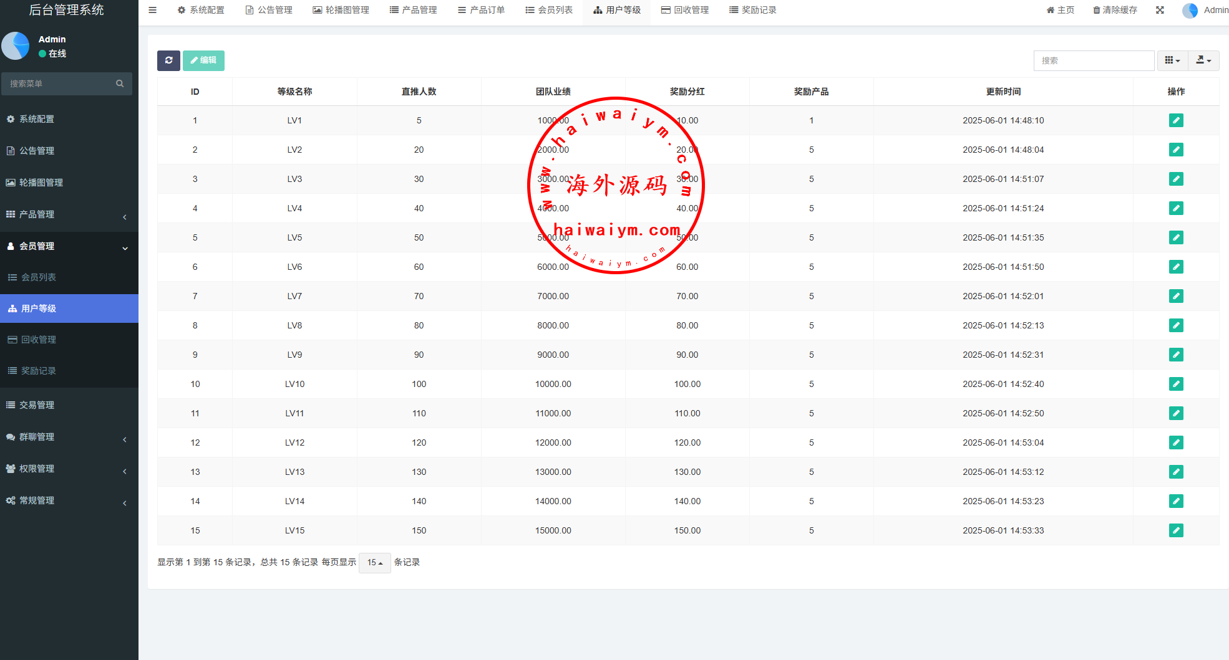Toggle the sidebar with the hamburger icon
Screen dimensions: 1229x660
152,10
